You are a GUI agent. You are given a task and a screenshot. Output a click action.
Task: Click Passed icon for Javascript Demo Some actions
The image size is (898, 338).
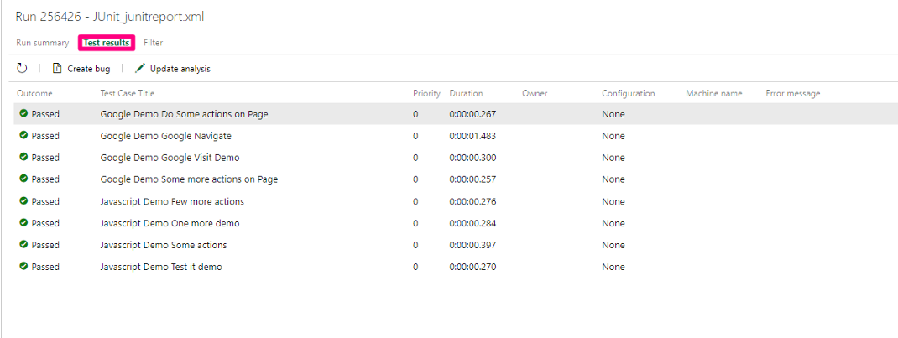(23, 245)
